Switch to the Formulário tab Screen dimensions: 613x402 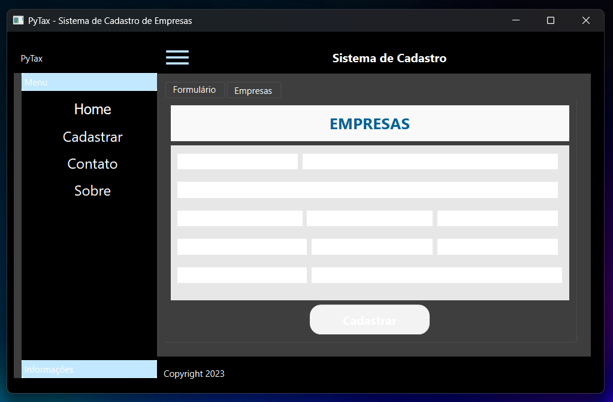pos(195,90)
